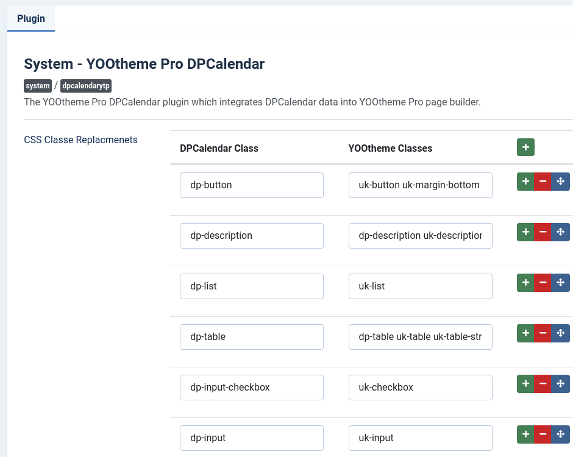Select the uk-checkbox YOOtheme classes field
Image resolution: width=573 pixels, height=457 pixels.
[x=420, y=387]
